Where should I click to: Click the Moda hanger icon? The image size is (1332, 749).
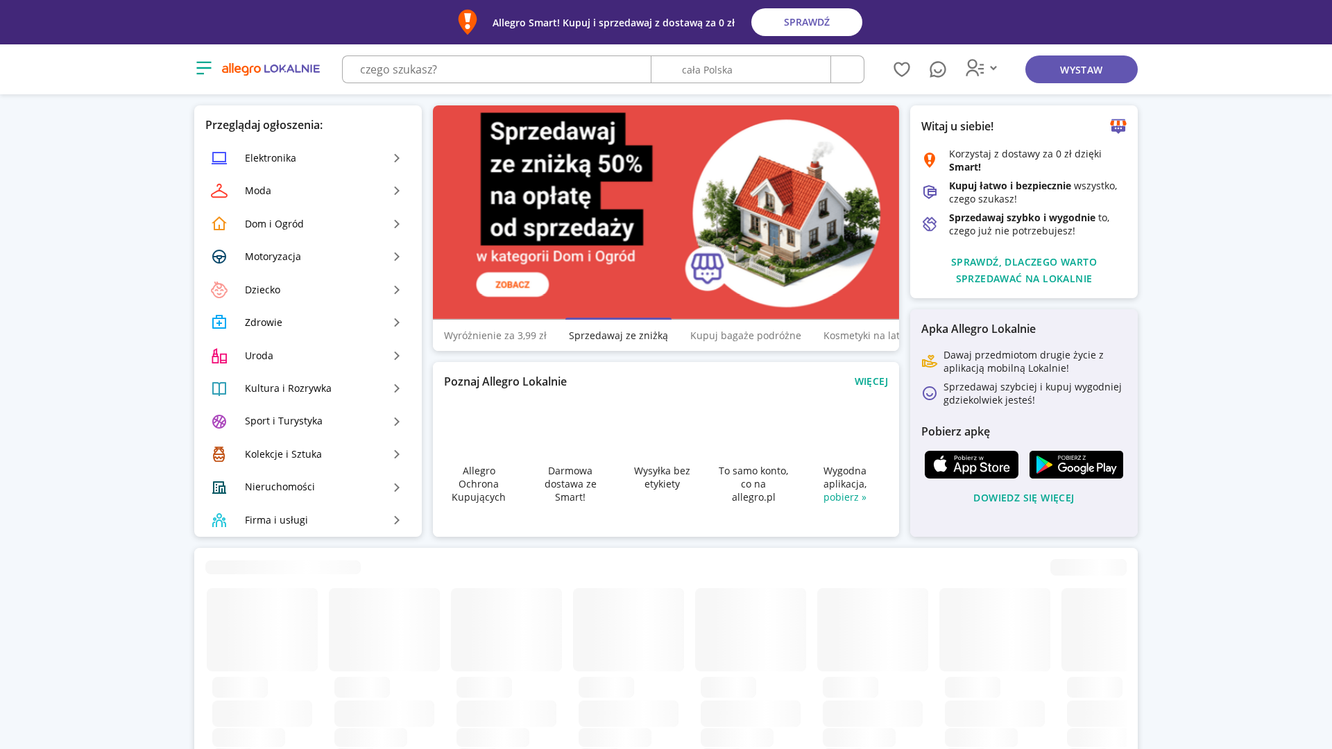tap(219, 191)
